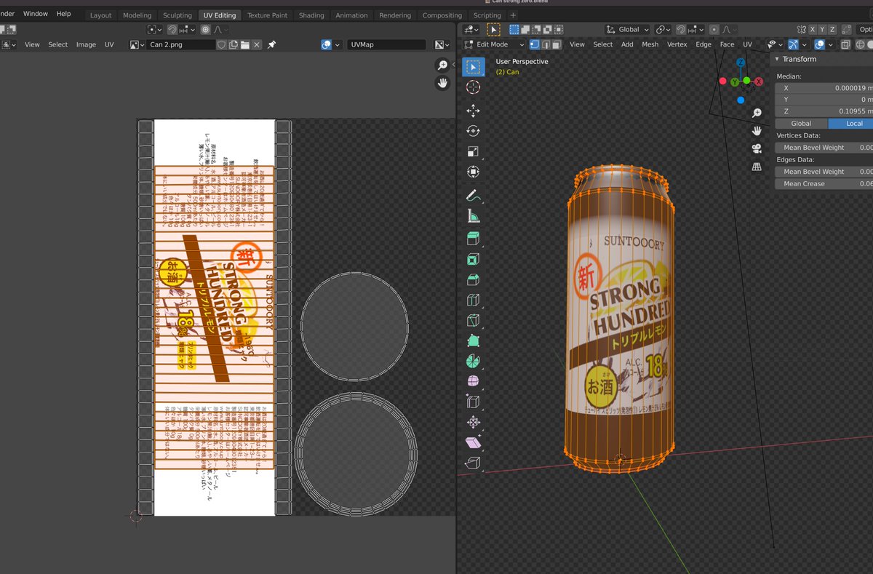Select the Rip Region tool
873x574 pixels.
click(473, 463)
